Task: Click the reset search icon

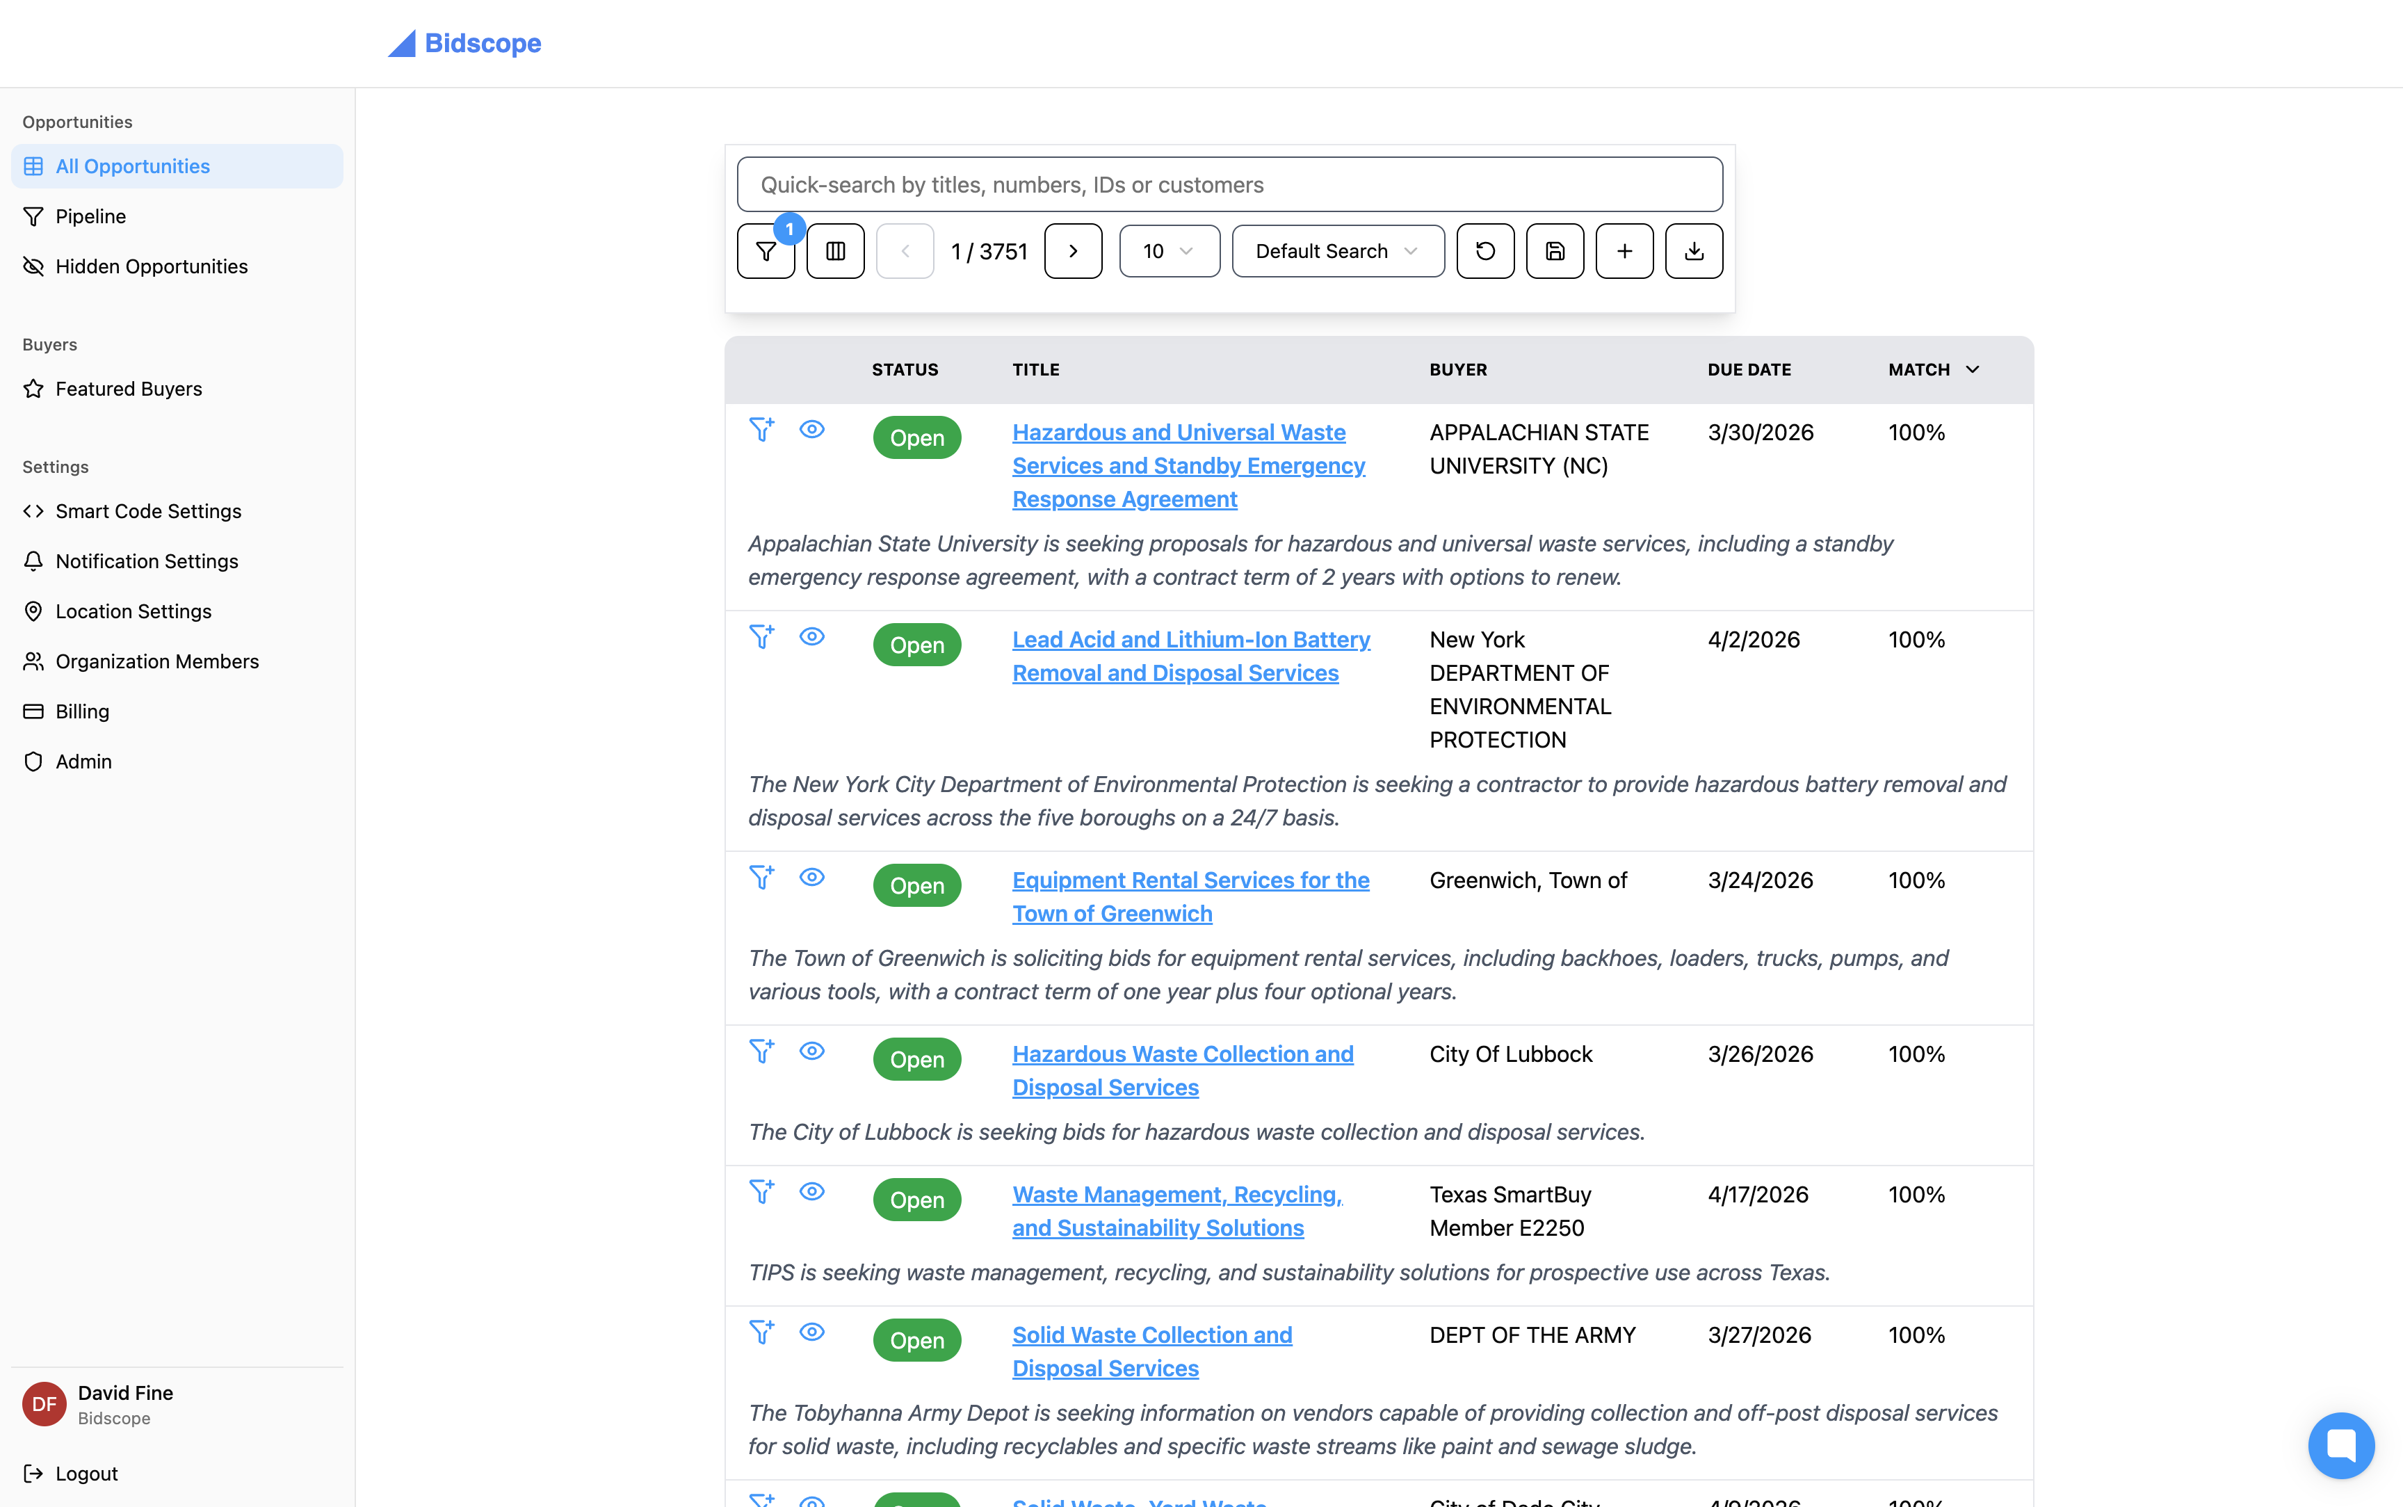Action: click(1484, 251)
